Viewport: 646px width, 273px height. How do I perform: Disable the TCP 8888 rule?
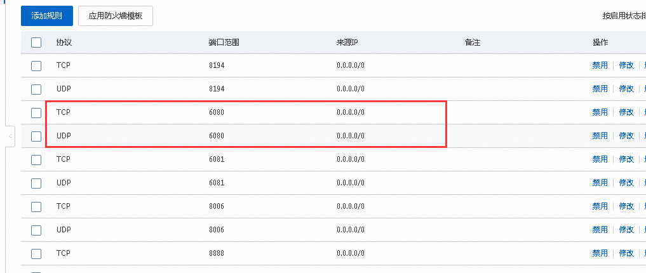(600, 253)
